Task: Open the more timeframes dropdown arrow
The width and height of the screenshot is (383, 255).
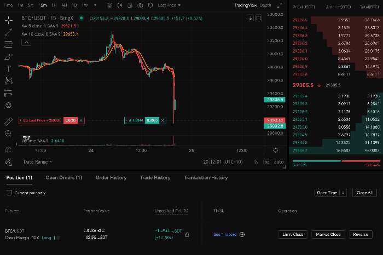Action: coord(95,5)
